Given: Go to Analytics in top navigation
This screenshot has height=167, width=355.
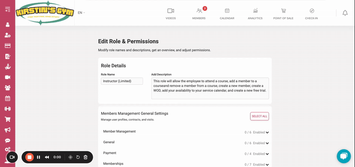Looking at the screenshot, I should (x=255, y=14).
